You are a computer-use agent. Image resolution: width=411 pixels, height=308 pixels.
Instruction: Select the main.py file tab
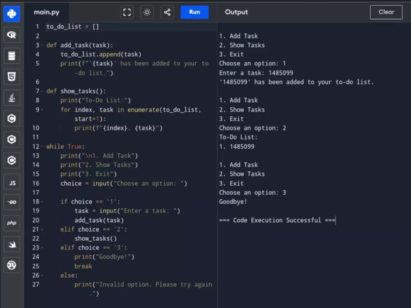point(47,12)
